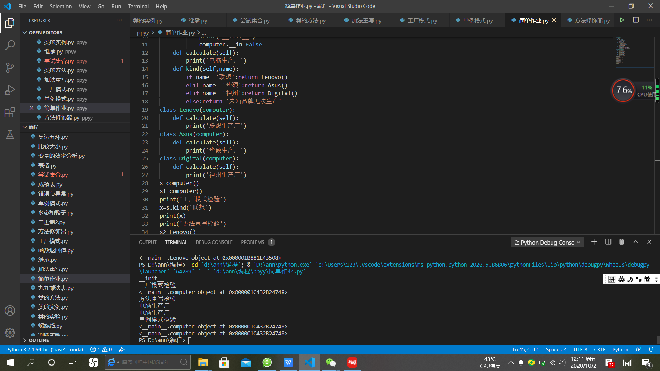660x371 pixels.
Task: Open the Selection menu
Action: (x=60, y=6)
